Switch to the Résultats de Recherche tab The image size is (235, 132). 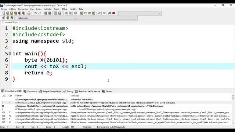[x=87, y=91]
